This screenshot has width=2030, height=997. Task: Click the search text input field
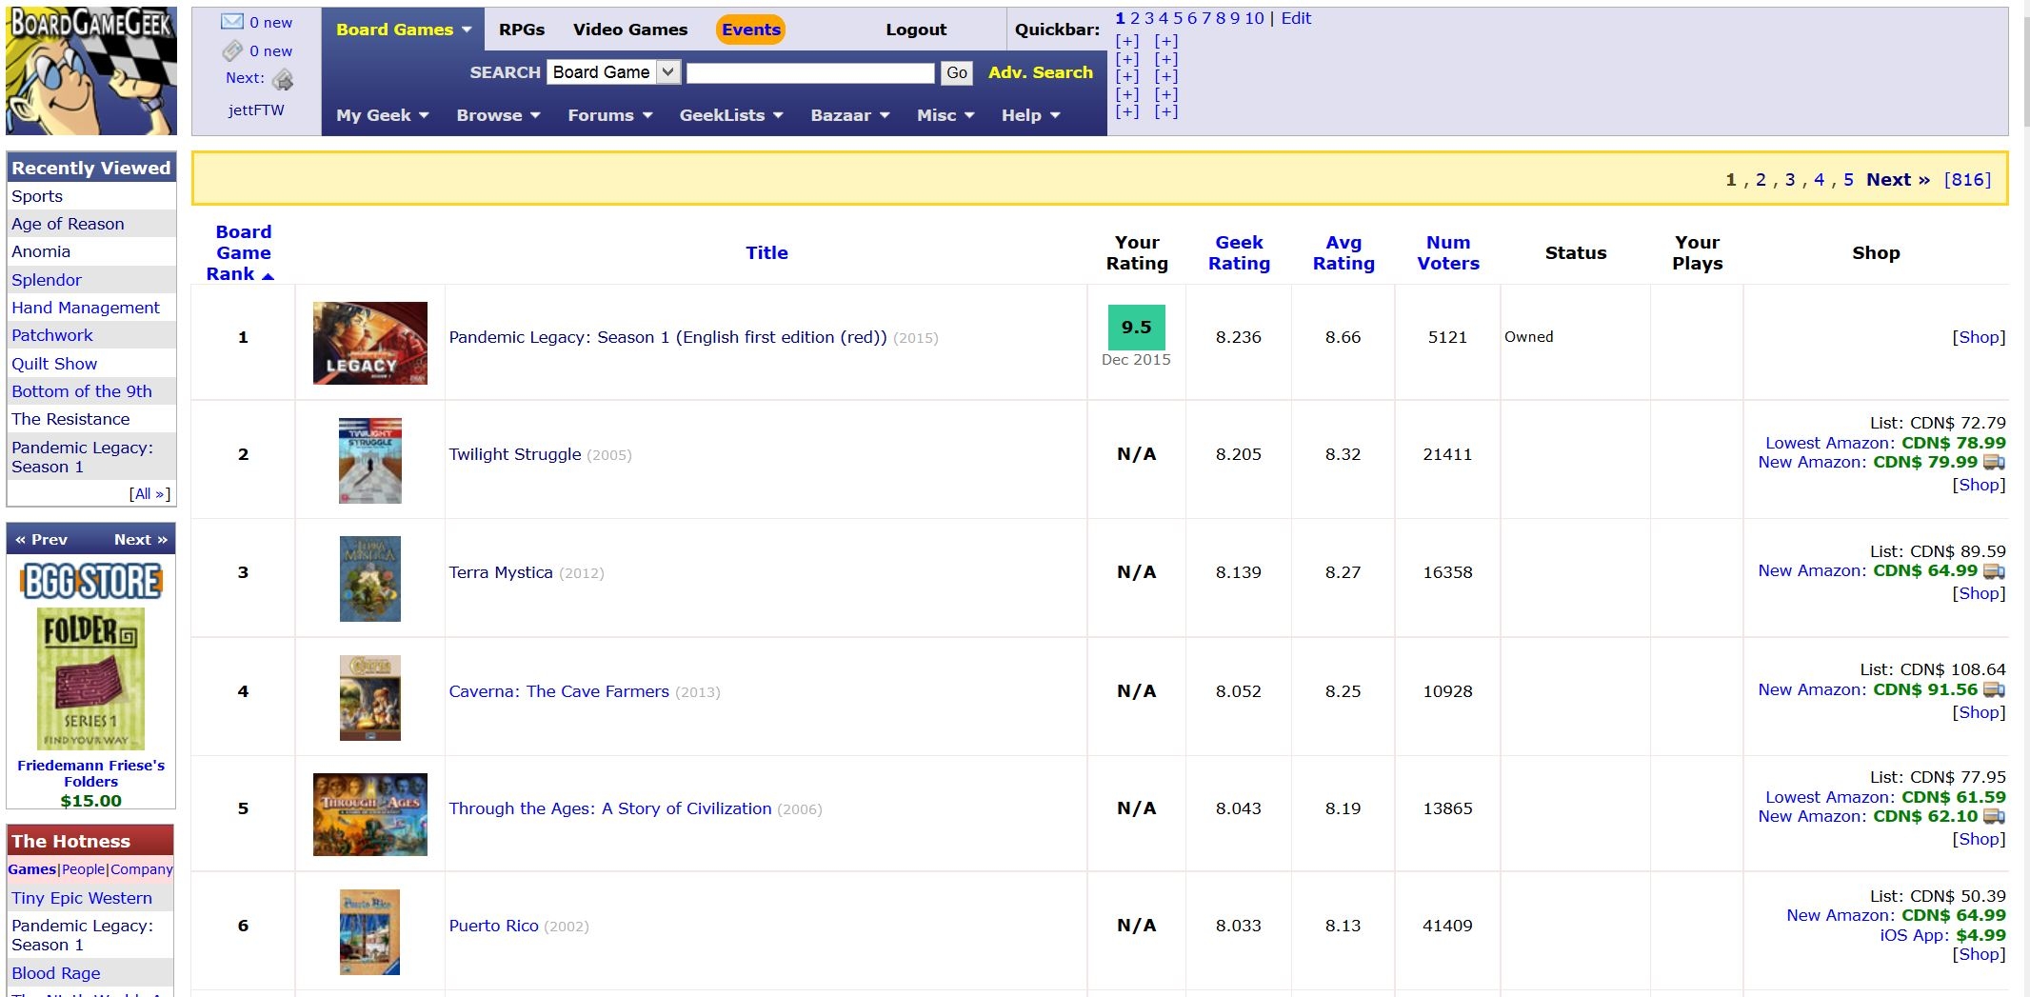tap(810, 73)
